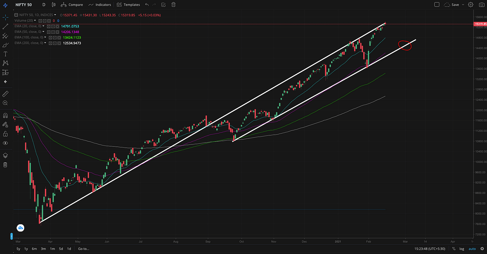Open EMA (20, close, 0) settings

[x=53, y=26]
